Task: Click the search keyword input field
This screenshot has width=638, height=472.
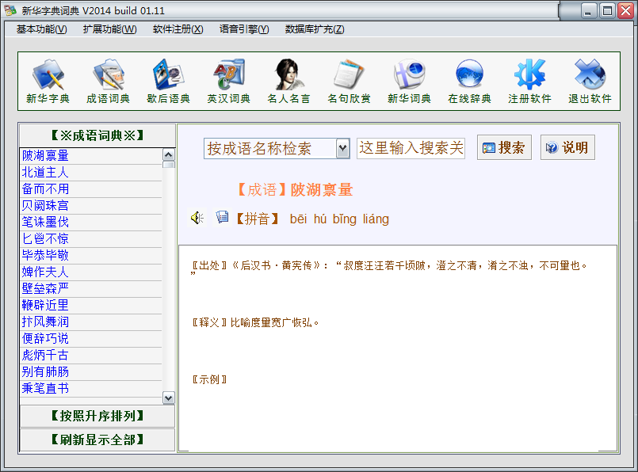Action: click(411, 148)
